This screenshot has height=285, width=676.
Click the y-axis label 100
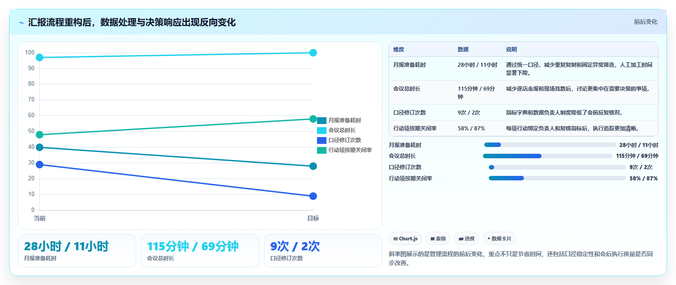pyautogui.click(x=30, y=53)
